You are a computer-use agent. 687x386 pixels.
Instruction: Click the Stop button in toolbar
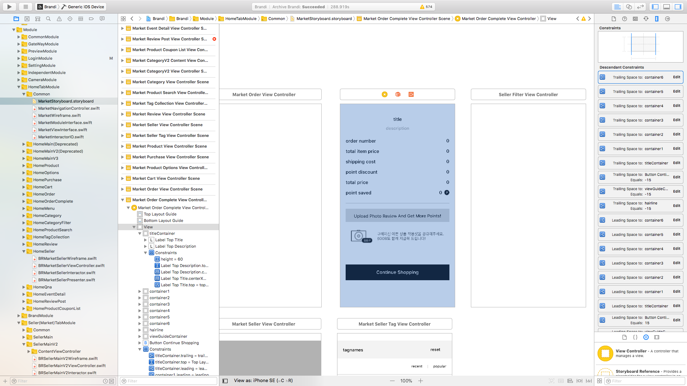click(25, 6)
